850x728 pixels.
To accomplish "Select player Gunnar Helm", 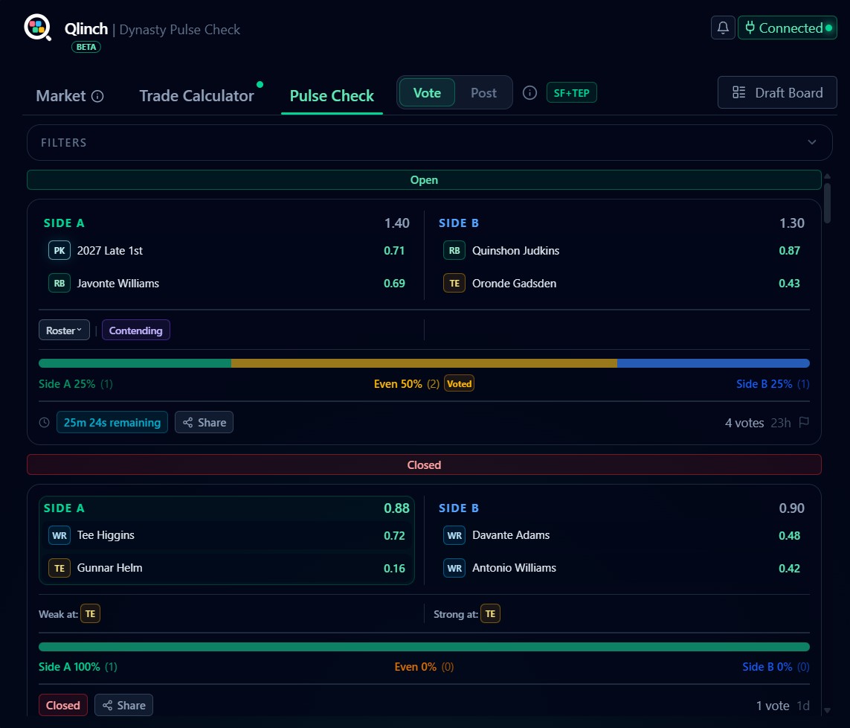I will (x=109, y=568).
